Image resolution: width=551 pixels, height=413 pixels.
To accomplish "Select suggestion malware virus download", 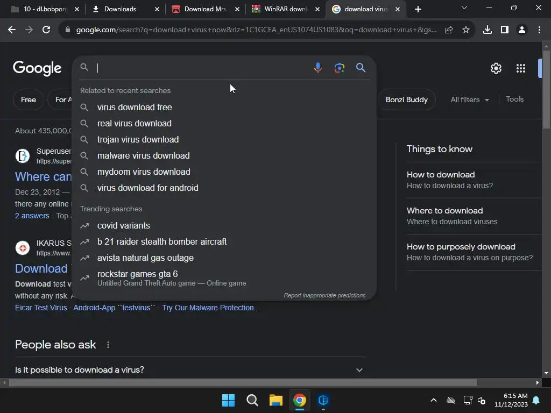I will 224,155.
